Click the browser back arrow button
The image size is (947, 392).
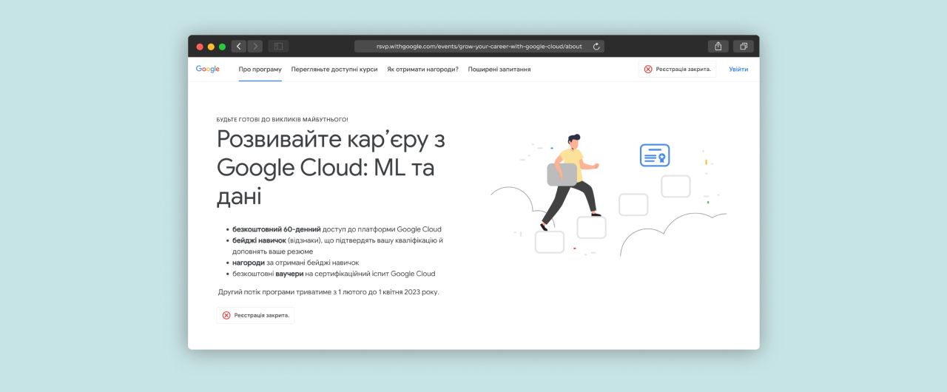pyautogui.click(x=238, y=47)
